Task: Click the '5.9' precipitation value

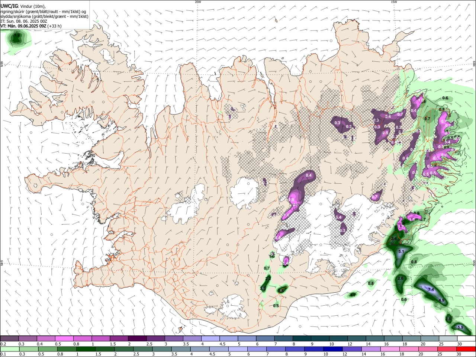Action: click(x=460, y=327)
